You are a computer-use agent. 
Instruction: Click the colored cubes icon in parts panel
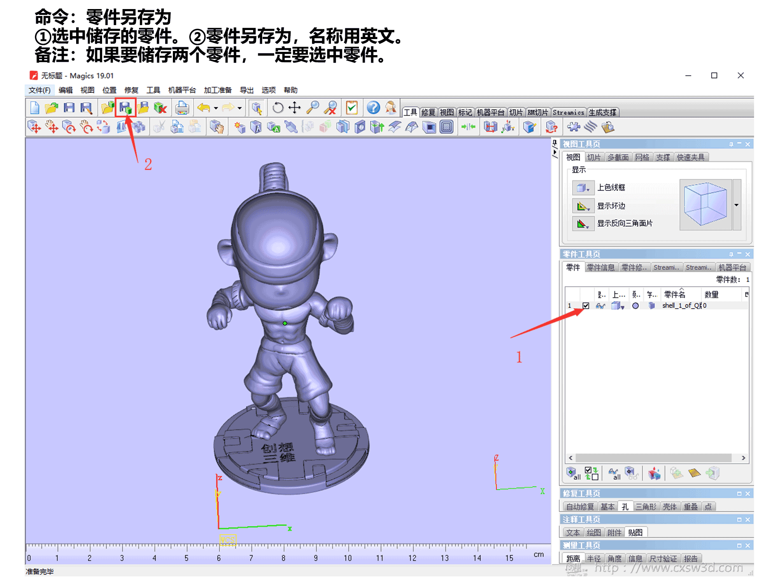pyautogui.click(x=654, y=473)
